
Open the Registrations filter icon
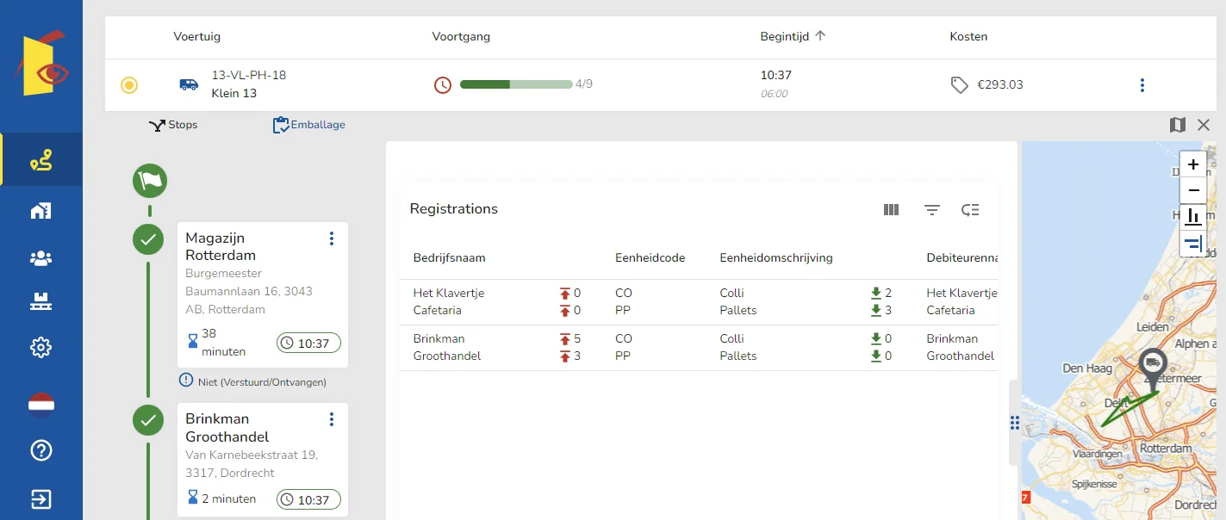931,209
